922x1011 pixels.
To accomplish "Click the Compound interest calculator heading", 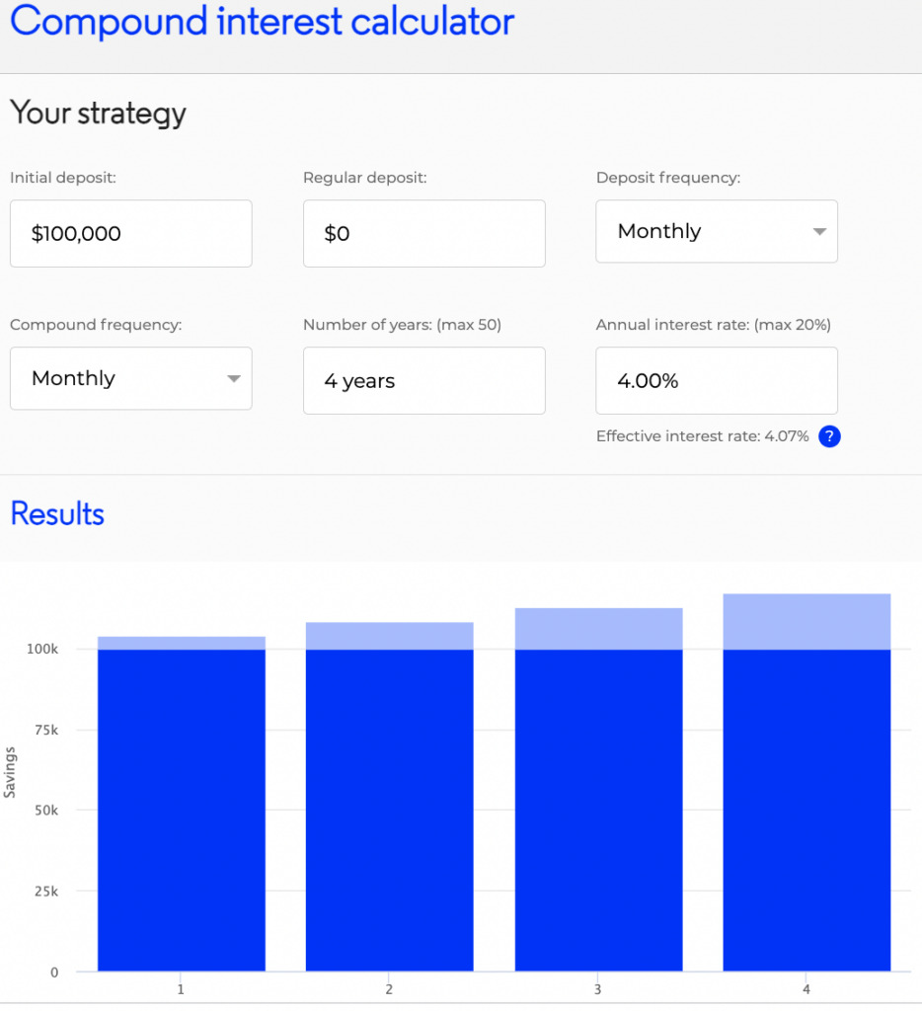I will 262,21.
